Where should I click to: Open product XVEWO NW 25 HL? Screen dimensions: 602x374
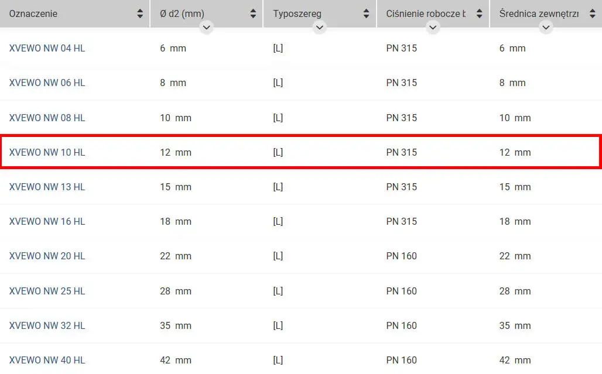(47, 291)
